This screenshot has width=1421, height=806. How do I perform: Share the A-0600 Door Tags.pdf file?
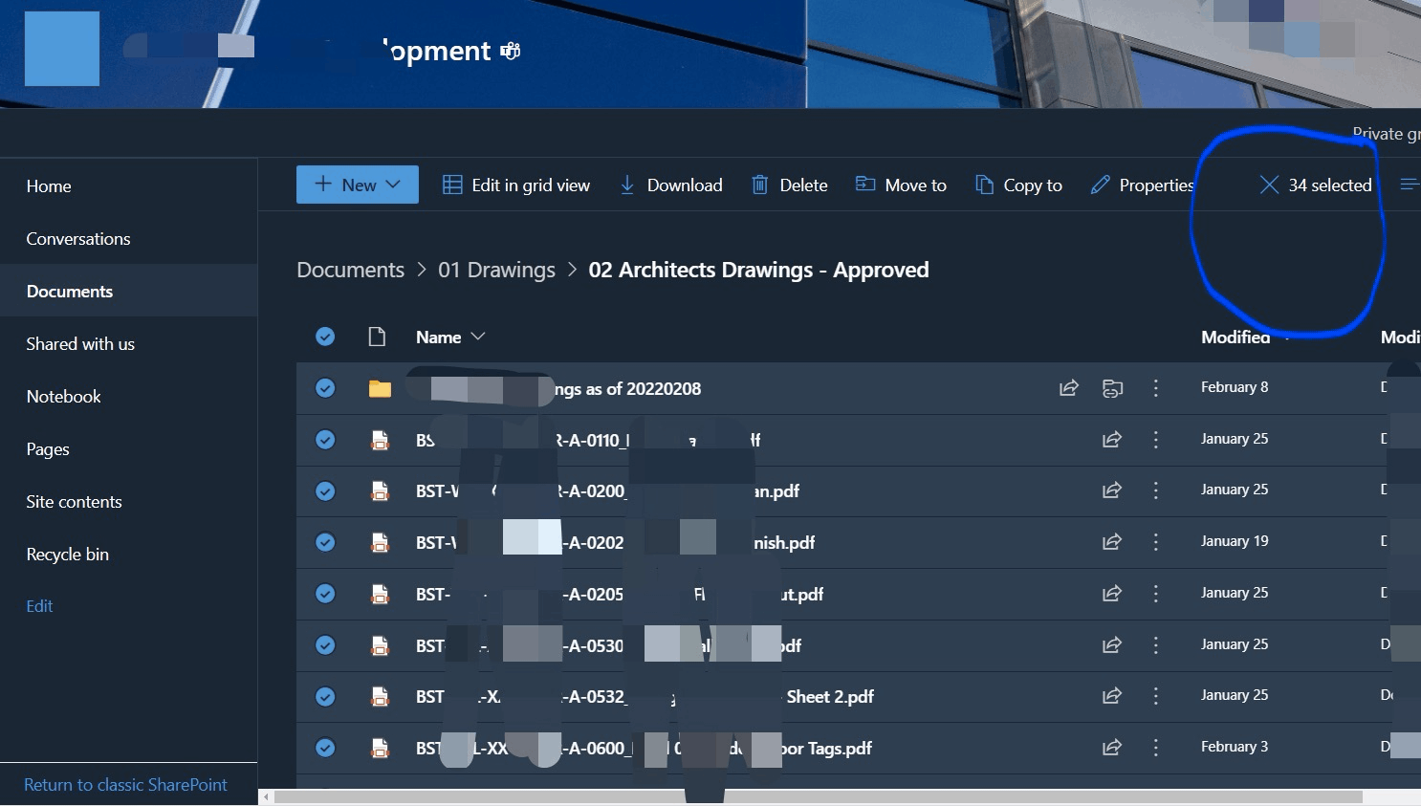[x=1112, y=748]
